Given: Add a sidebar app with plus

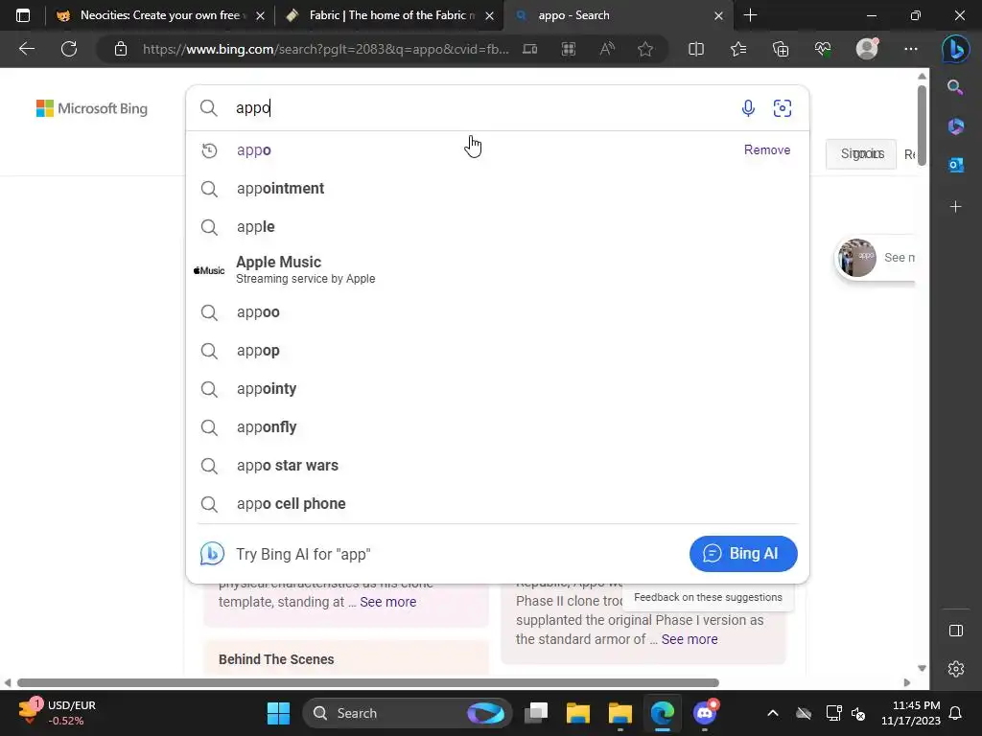Looking at the screenshot, I should [x=956, y=207].
